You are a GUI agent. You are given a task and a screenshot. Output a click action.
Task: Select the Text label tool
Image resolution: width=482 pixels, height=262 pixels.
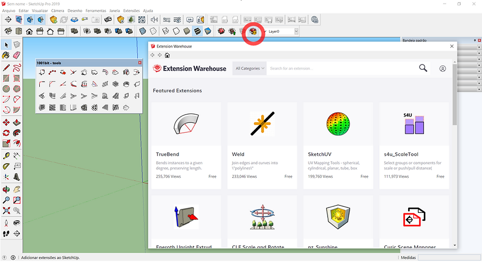[17, 166]
